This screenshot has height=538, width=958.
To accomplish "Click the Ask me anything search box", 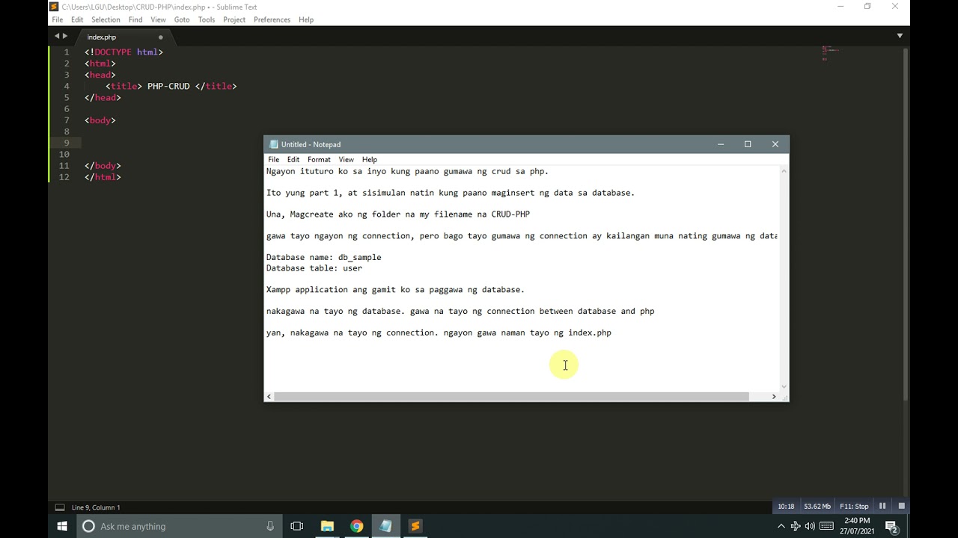I will click(x=180, y=526).
